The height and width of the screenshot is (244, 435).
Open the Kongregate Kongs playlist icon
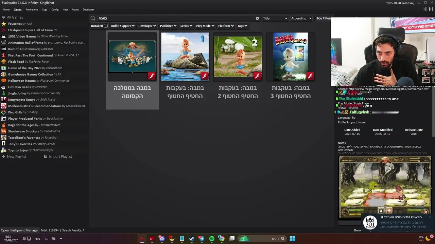(x=4, y=100)
